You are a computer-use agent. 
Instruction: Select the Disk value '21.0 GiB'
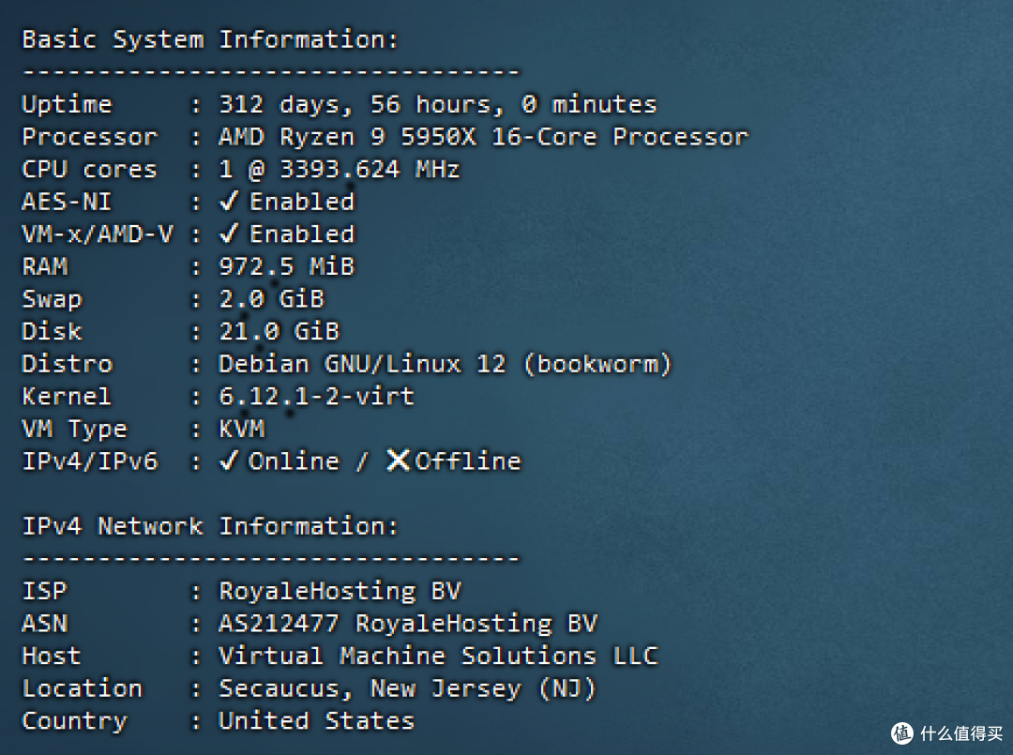tap(280, 331)
